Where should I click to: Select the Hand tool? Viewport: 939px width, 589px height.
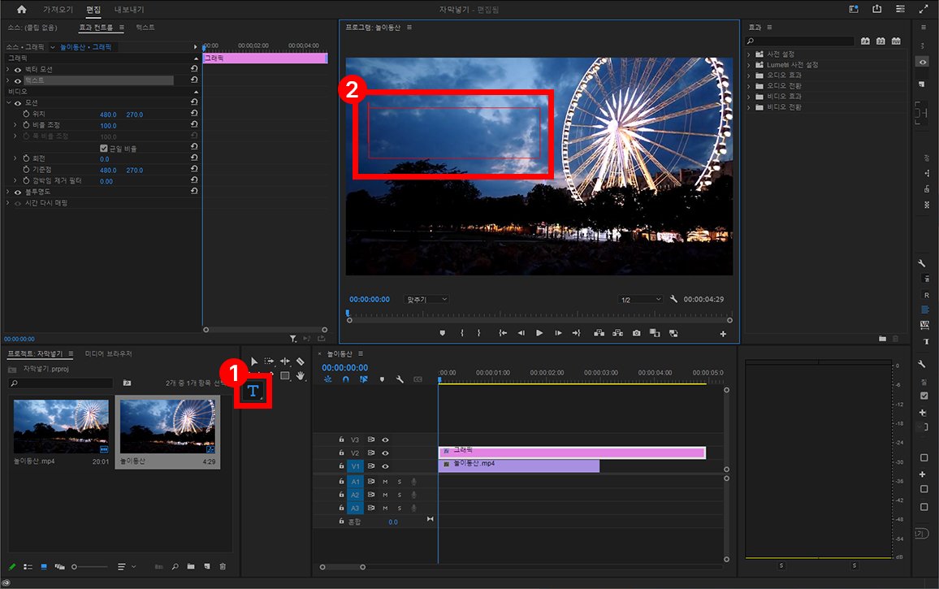coord(301,375)
